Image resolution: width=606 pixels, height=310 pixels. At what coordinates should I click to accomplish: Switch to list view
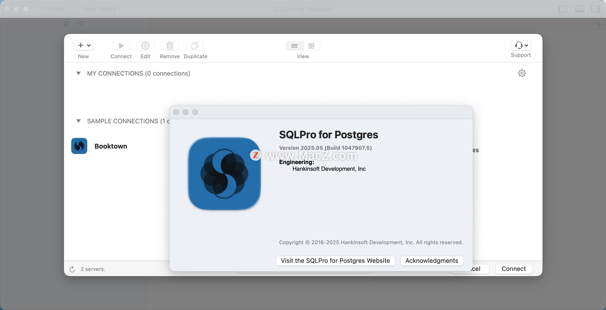[294, 46]
